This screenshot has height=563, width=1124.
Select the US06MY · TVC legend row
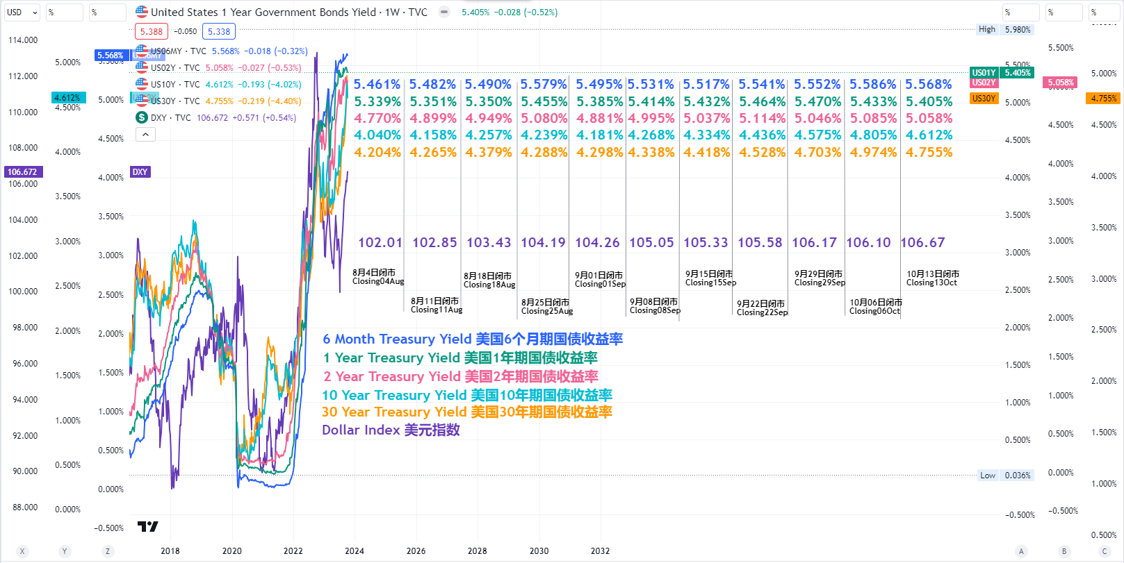coord(222,51)
